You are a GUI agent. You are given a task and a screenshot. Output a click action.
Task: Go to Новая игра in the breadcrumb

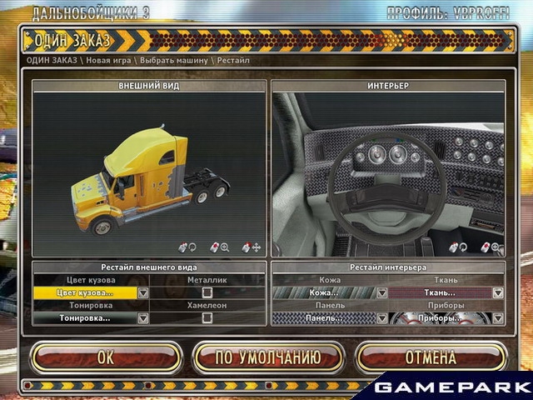108,61
